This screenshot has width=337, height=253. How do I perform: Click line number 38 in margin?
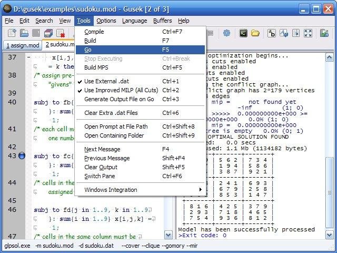(x=12, y=75)
